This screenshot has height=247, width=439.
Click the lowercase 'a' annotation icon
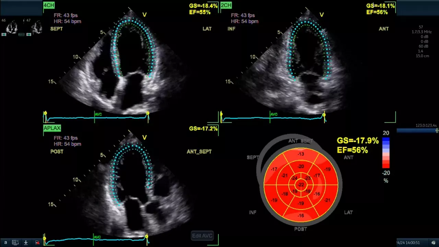click(5, 242)
